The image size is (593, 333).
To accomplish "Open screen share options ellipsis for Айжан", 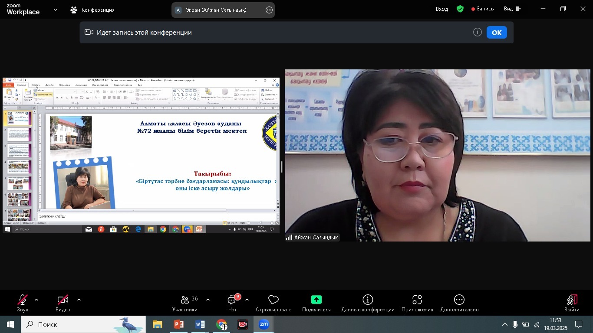I will point(269,10).
